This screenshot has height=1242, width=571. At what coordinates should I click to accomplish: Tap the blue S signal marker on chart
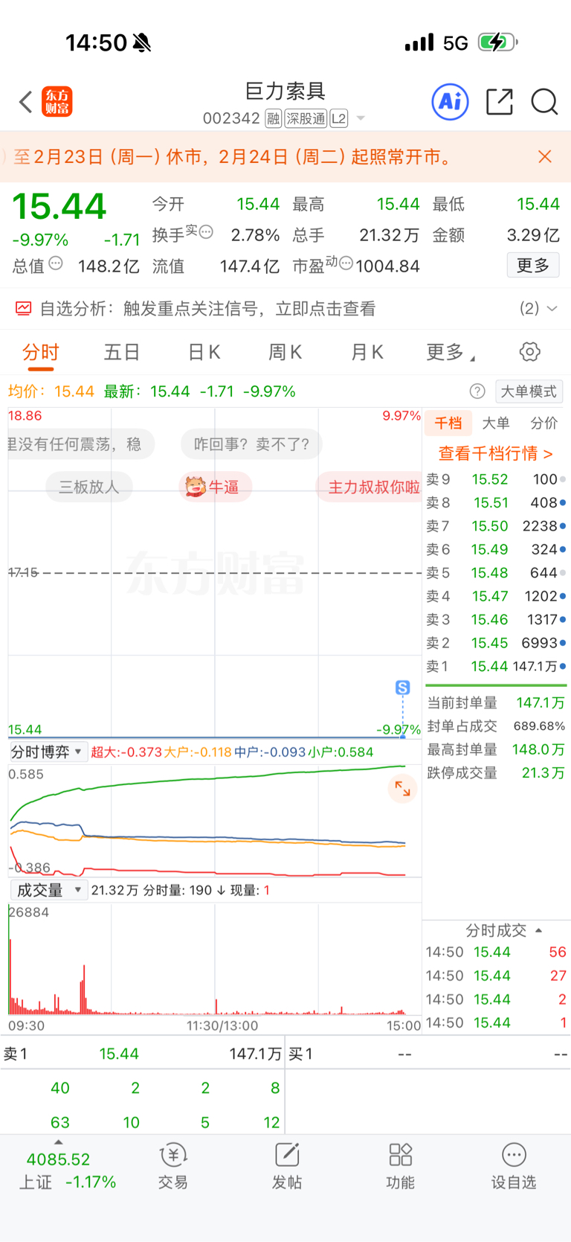[x=402, y=688]
